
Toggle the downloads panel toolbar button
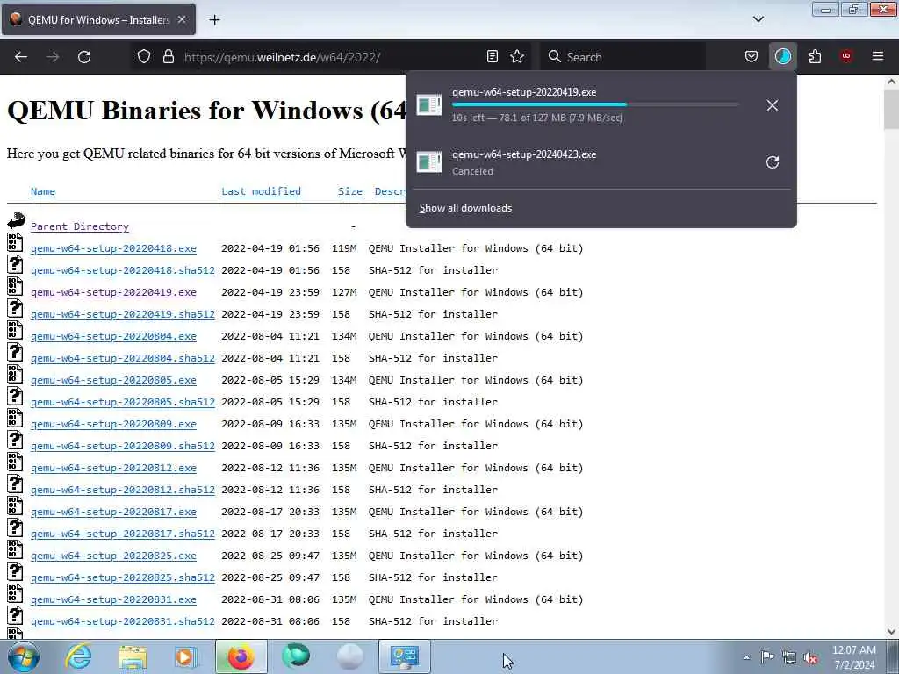(782, 56)
